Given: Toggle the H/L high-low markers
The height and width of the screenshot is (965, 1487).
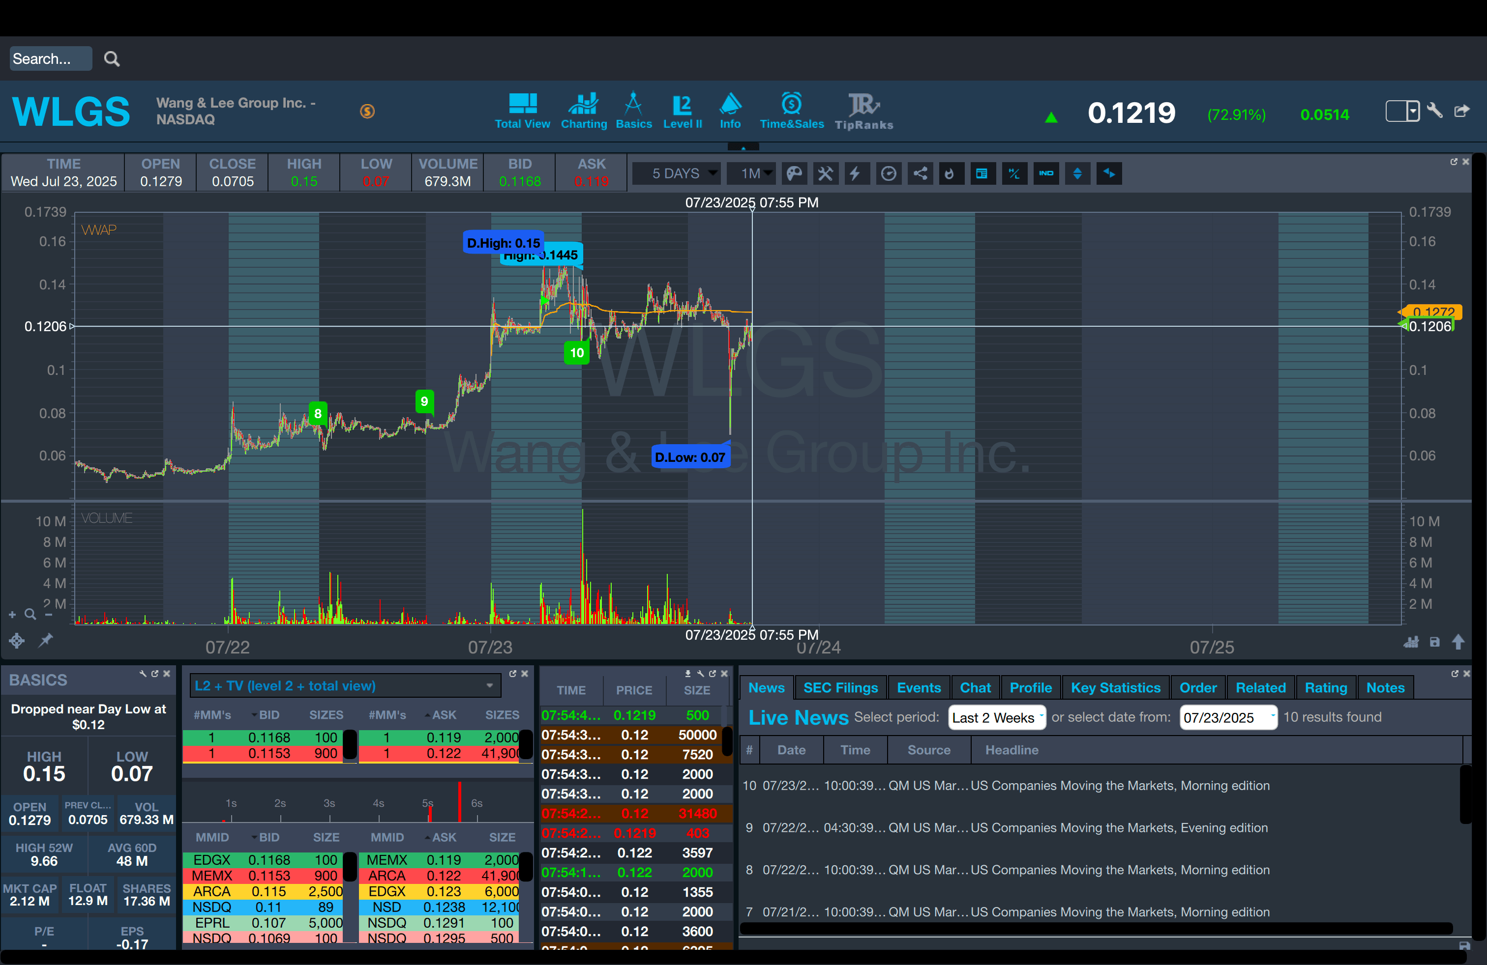Looking at the screenshot, I should tap(1013, 173).
